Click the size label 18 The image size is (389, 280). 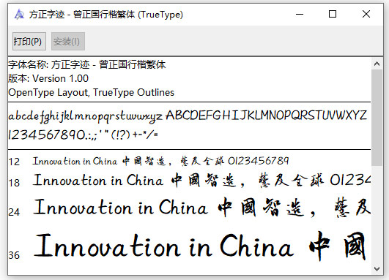[14, 183]
